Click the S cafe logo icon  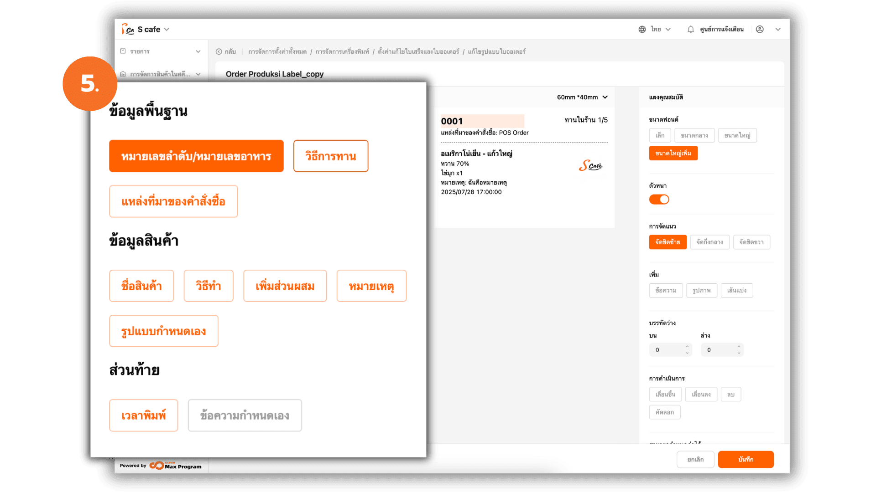[x=128, y=29]
